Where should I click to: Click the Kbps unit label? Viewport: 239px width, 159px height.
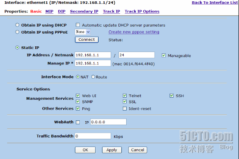(x=118, y=137)
